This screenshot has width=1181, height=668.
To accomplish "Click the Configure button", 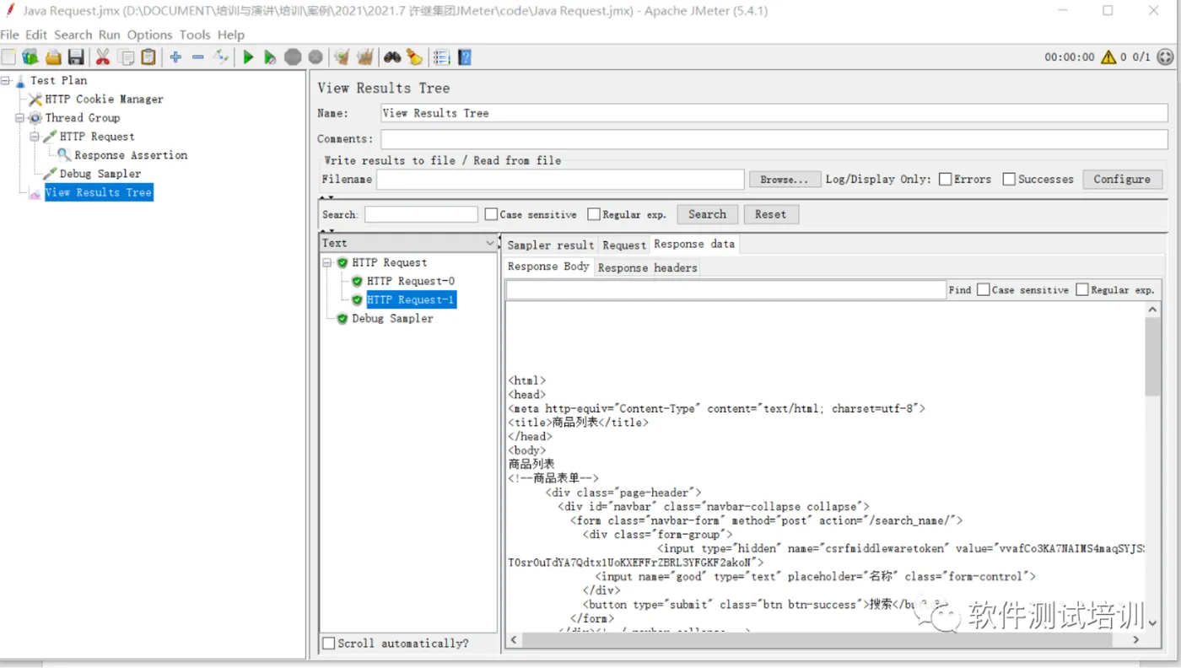I will click(x=1122, y=179).
